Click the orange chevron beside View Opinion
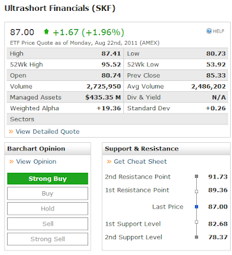 [12, 162]
